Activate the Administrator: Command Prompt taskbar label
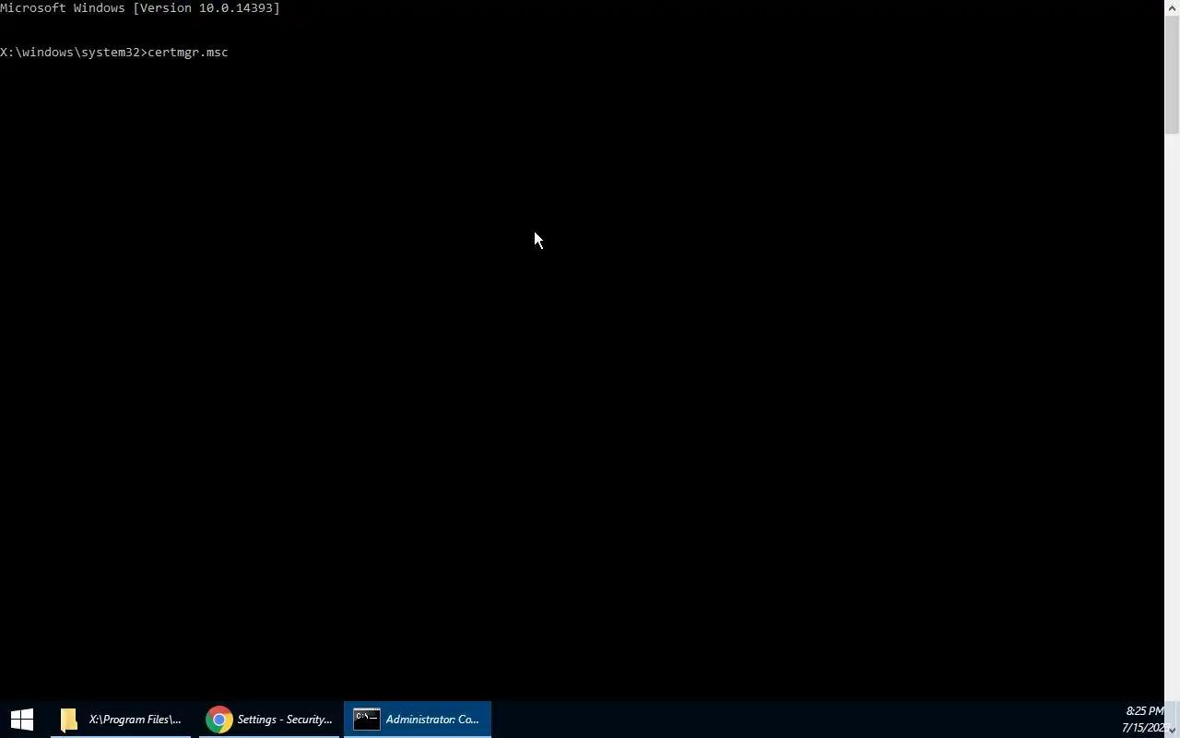Viewport: 1180px width, 738px height. tap(432, 720)
